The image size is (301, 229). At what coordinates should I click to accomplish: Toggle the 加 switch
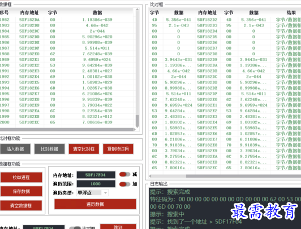coord(124,184)
